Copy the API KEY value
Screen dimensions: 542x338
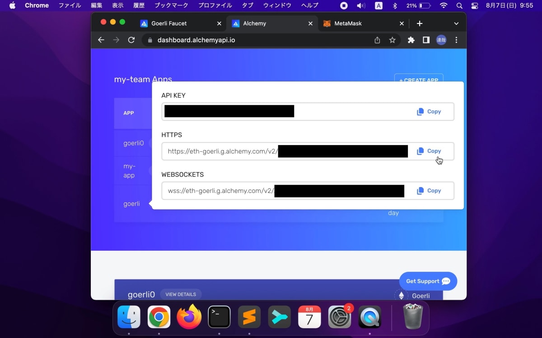429,112
